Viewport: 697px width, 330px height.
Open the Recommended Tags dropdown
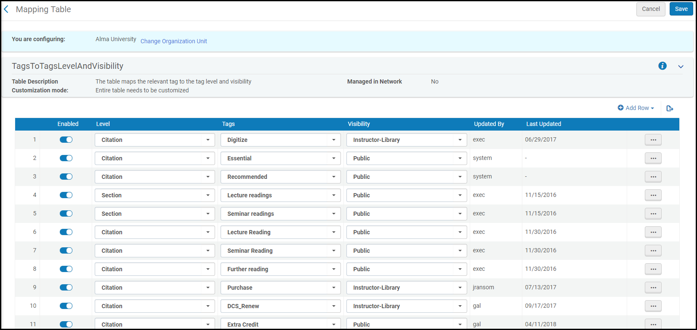[281, 177]
